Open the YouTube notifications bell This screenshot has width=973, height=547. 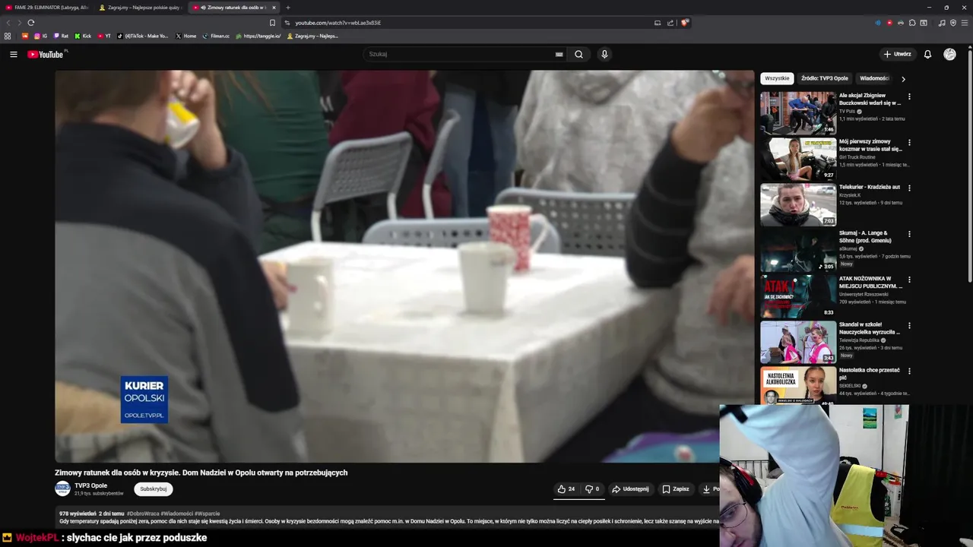point(927,54)
